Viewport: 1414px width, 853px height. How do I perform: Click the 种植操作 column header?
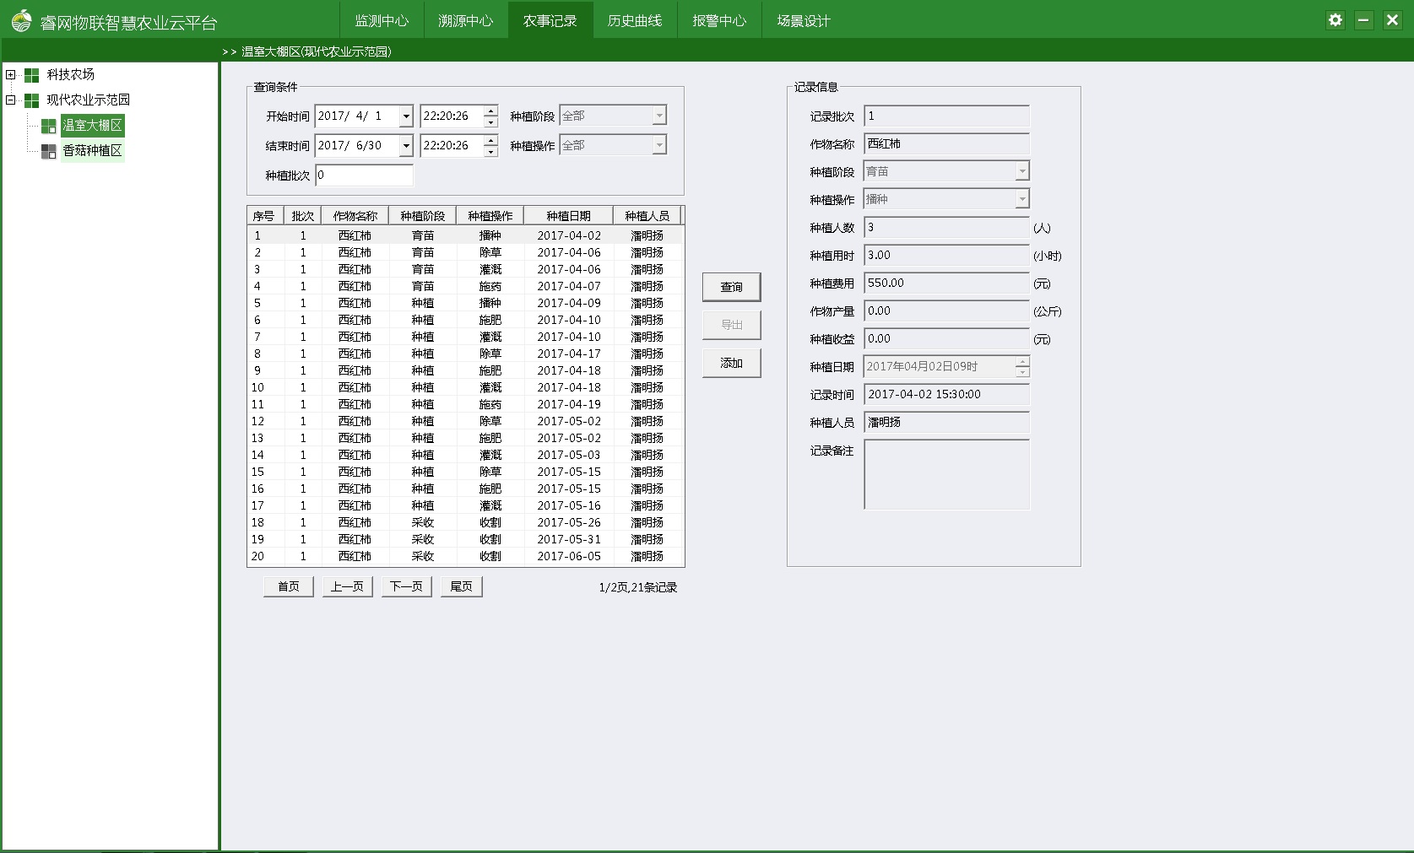coord(490,216)
